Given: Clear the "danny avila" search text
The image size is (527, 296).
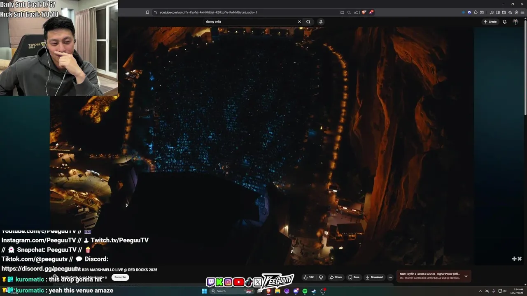Looking at the screenshot, I should click(x=299, y=22).
